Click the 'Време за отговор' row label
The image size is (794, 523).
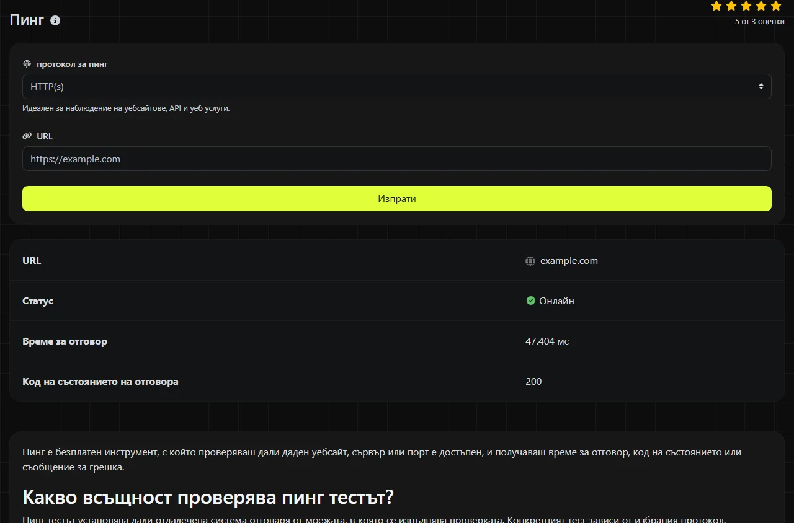click(x=65, y=341)
